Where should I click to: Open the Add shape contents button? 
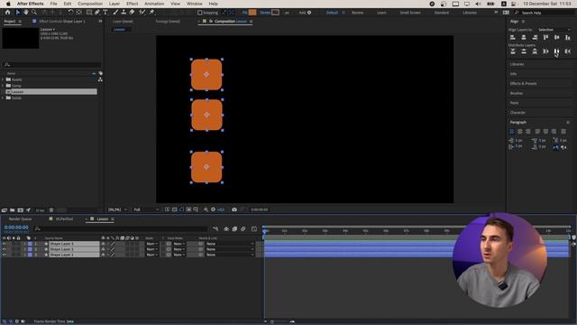pos(309,13)
